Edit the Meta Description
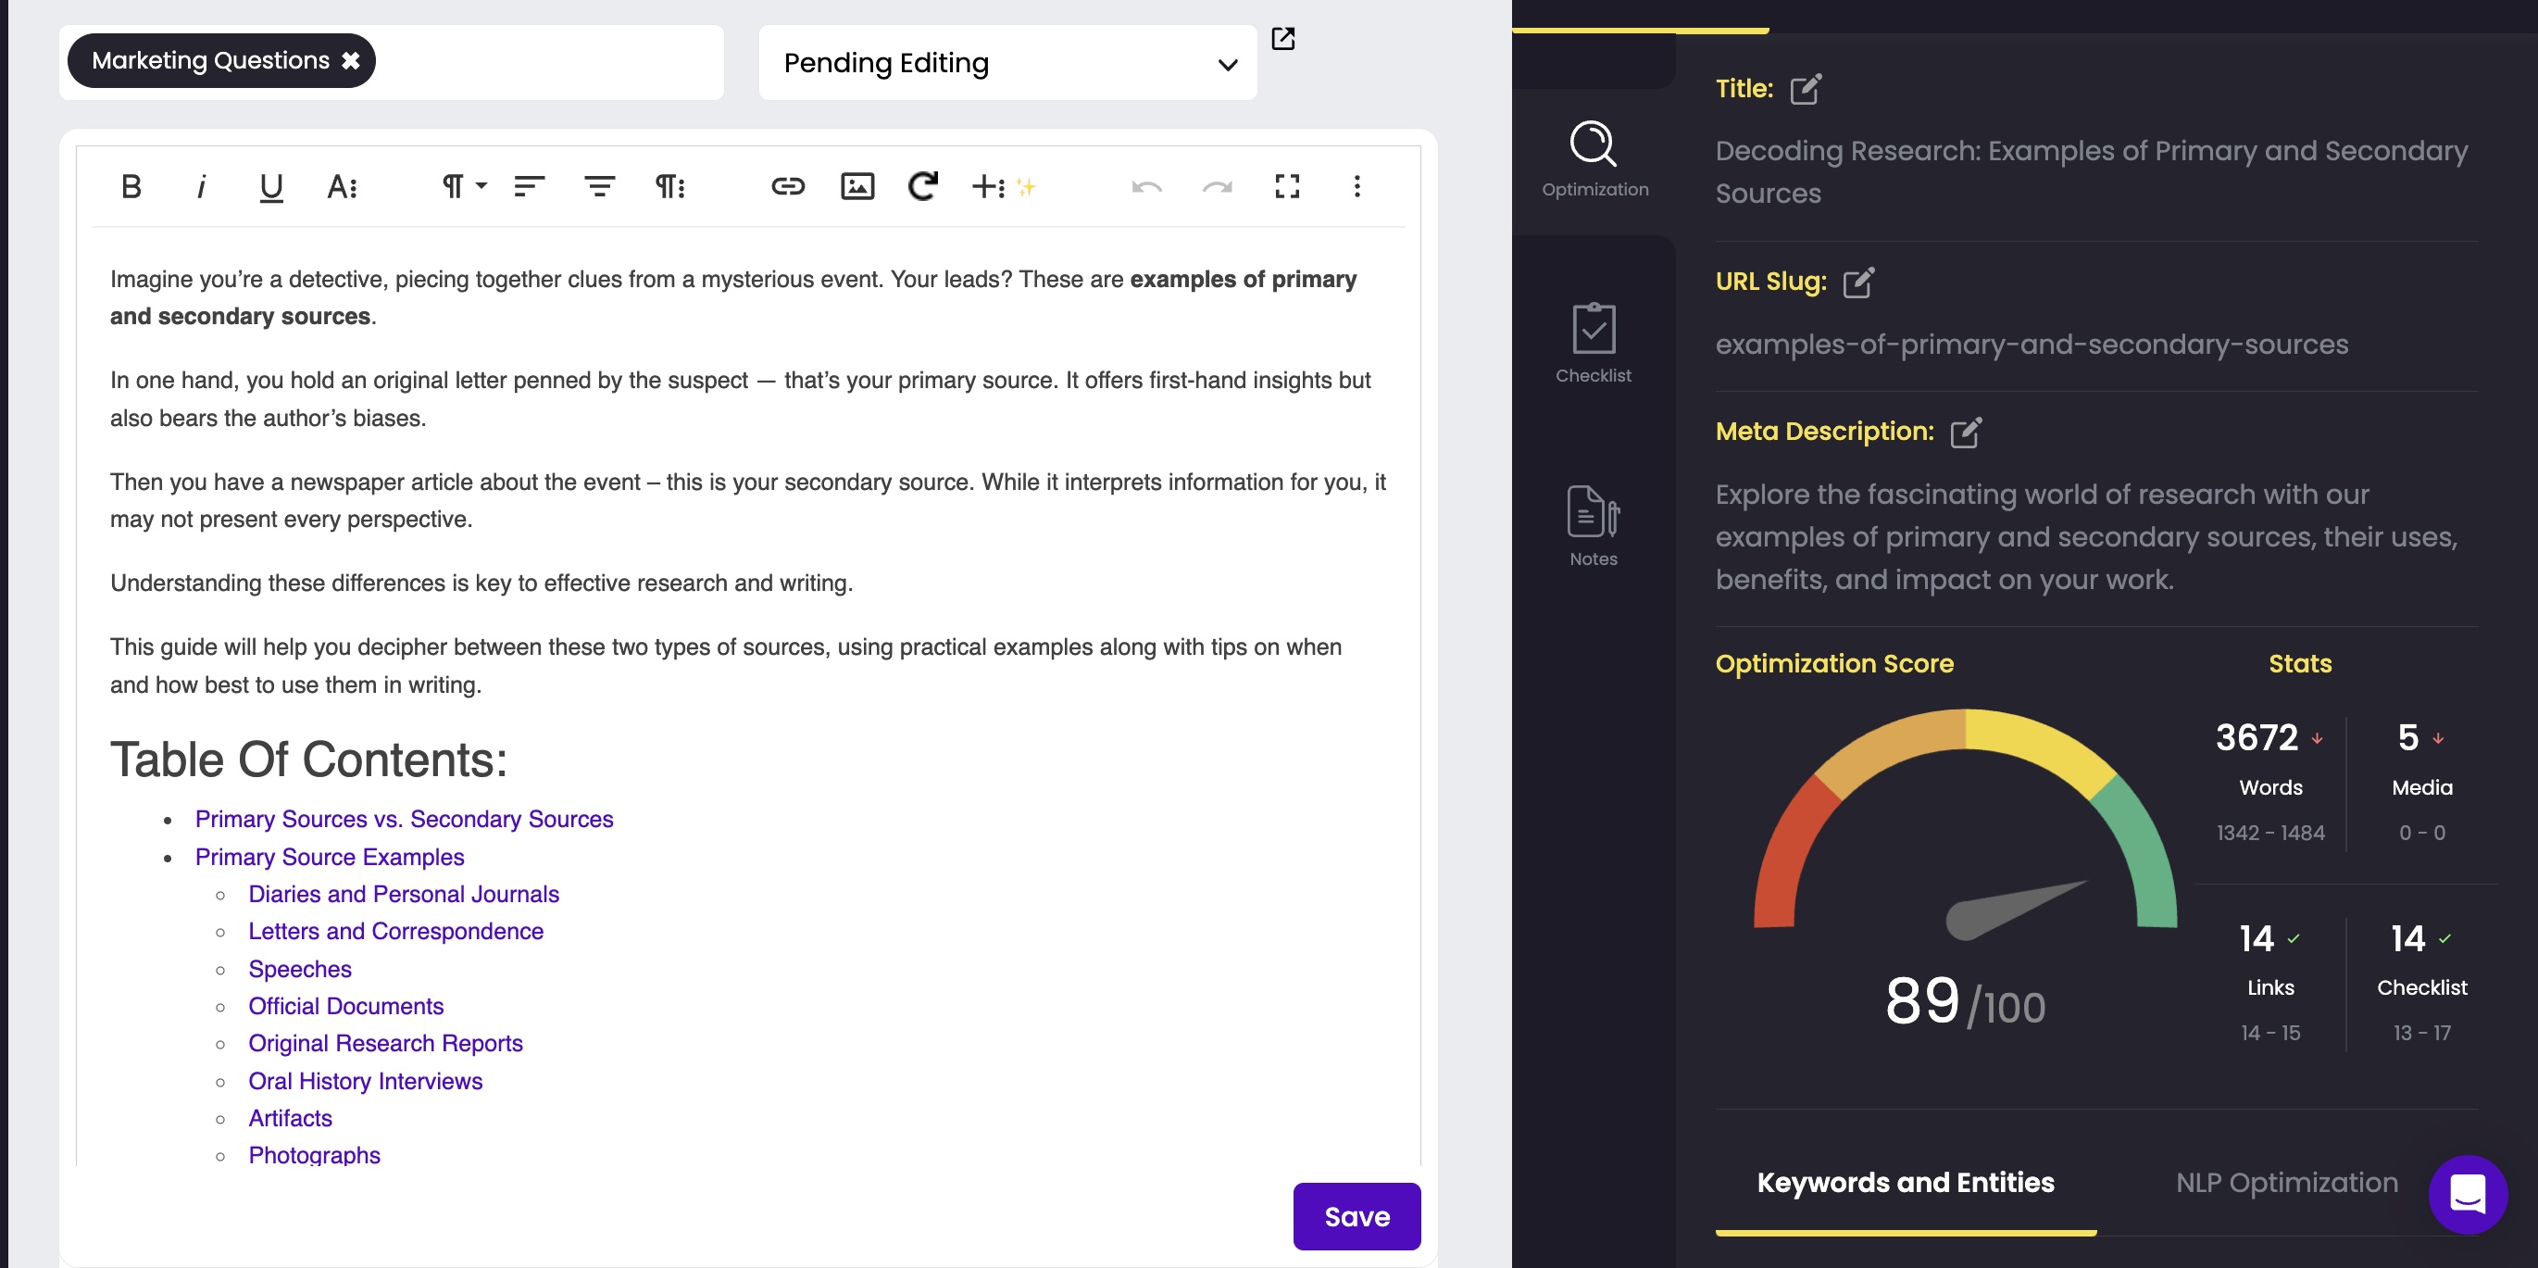Image resolution: width=2538 pixels, height=1268 pixels. point(1966,432)
